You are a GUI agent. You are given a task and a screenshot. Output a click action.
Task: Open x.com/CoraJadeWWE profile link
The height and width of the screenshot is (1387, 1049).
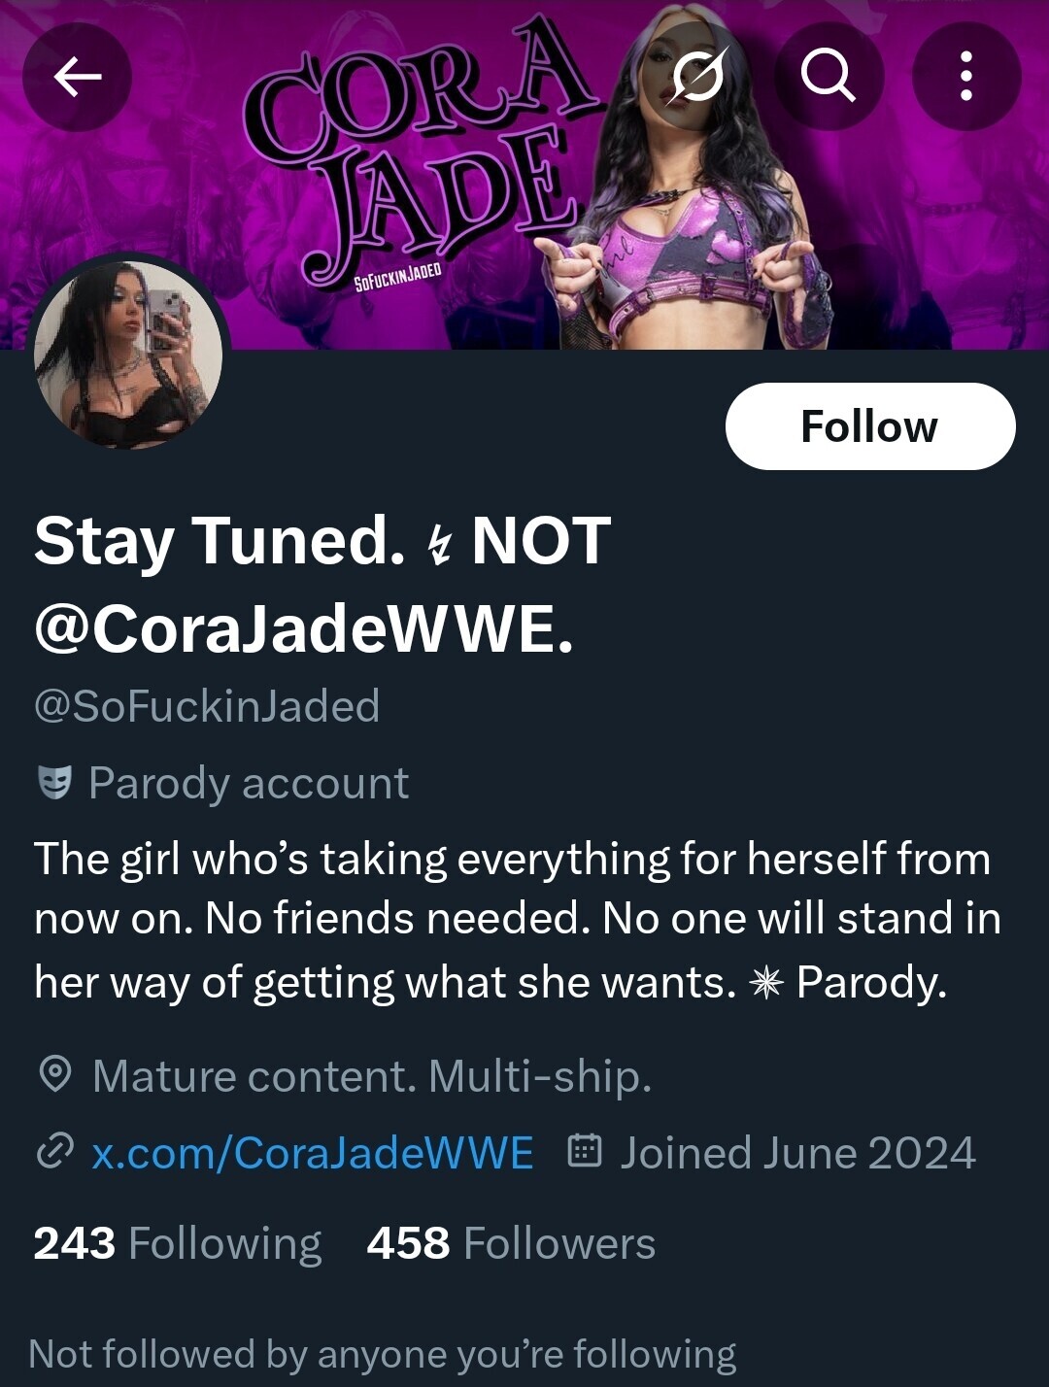coord(313,1153)
